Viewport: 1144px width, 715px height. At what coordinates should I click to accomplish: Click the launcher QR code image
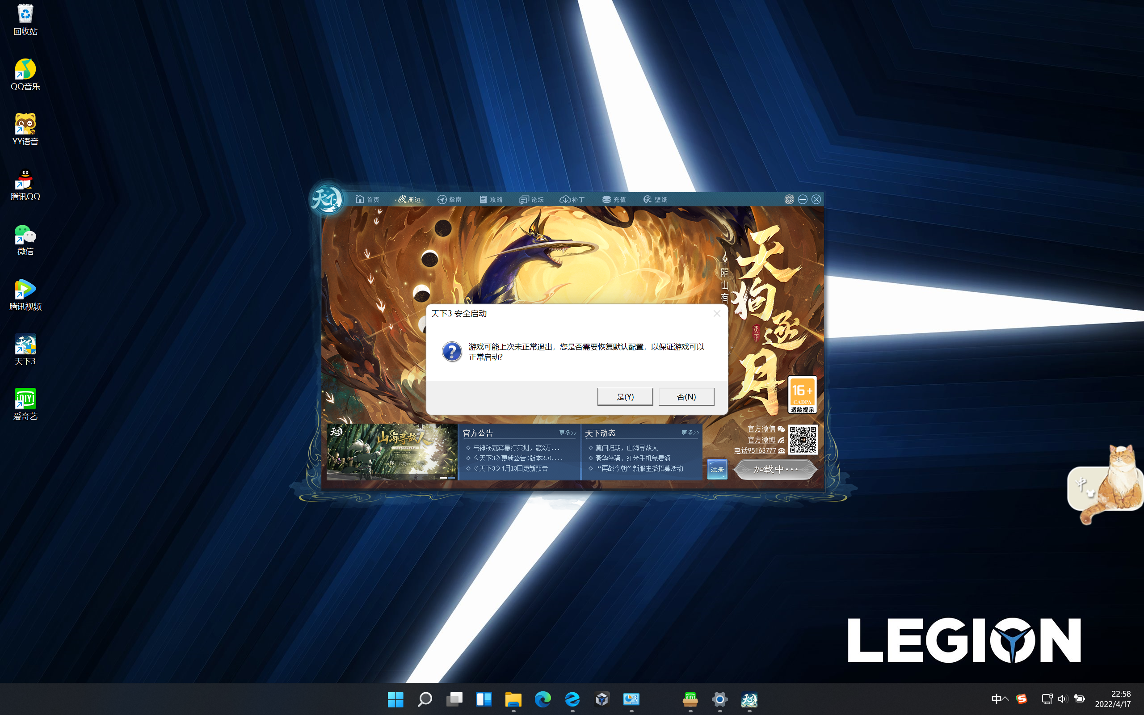click(803, 440)
